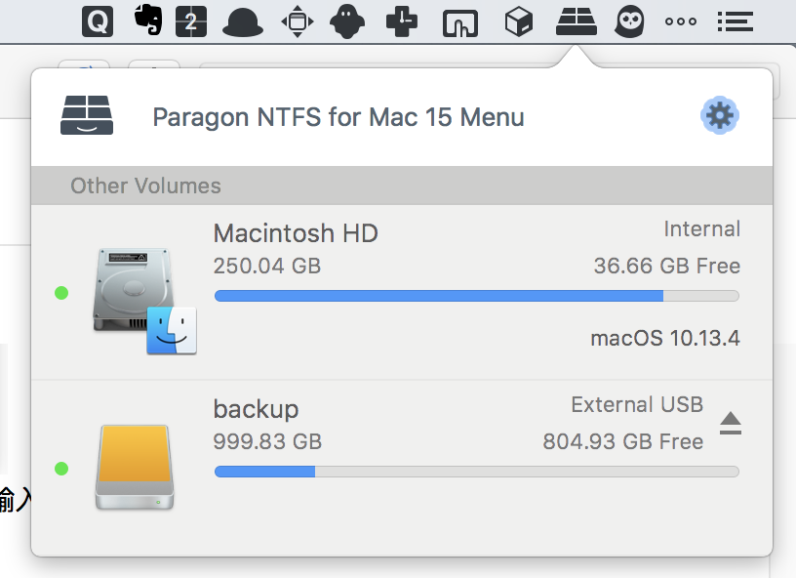Select the Macintosh HD volume name
The image size is (796, 578).
[296, 233]
